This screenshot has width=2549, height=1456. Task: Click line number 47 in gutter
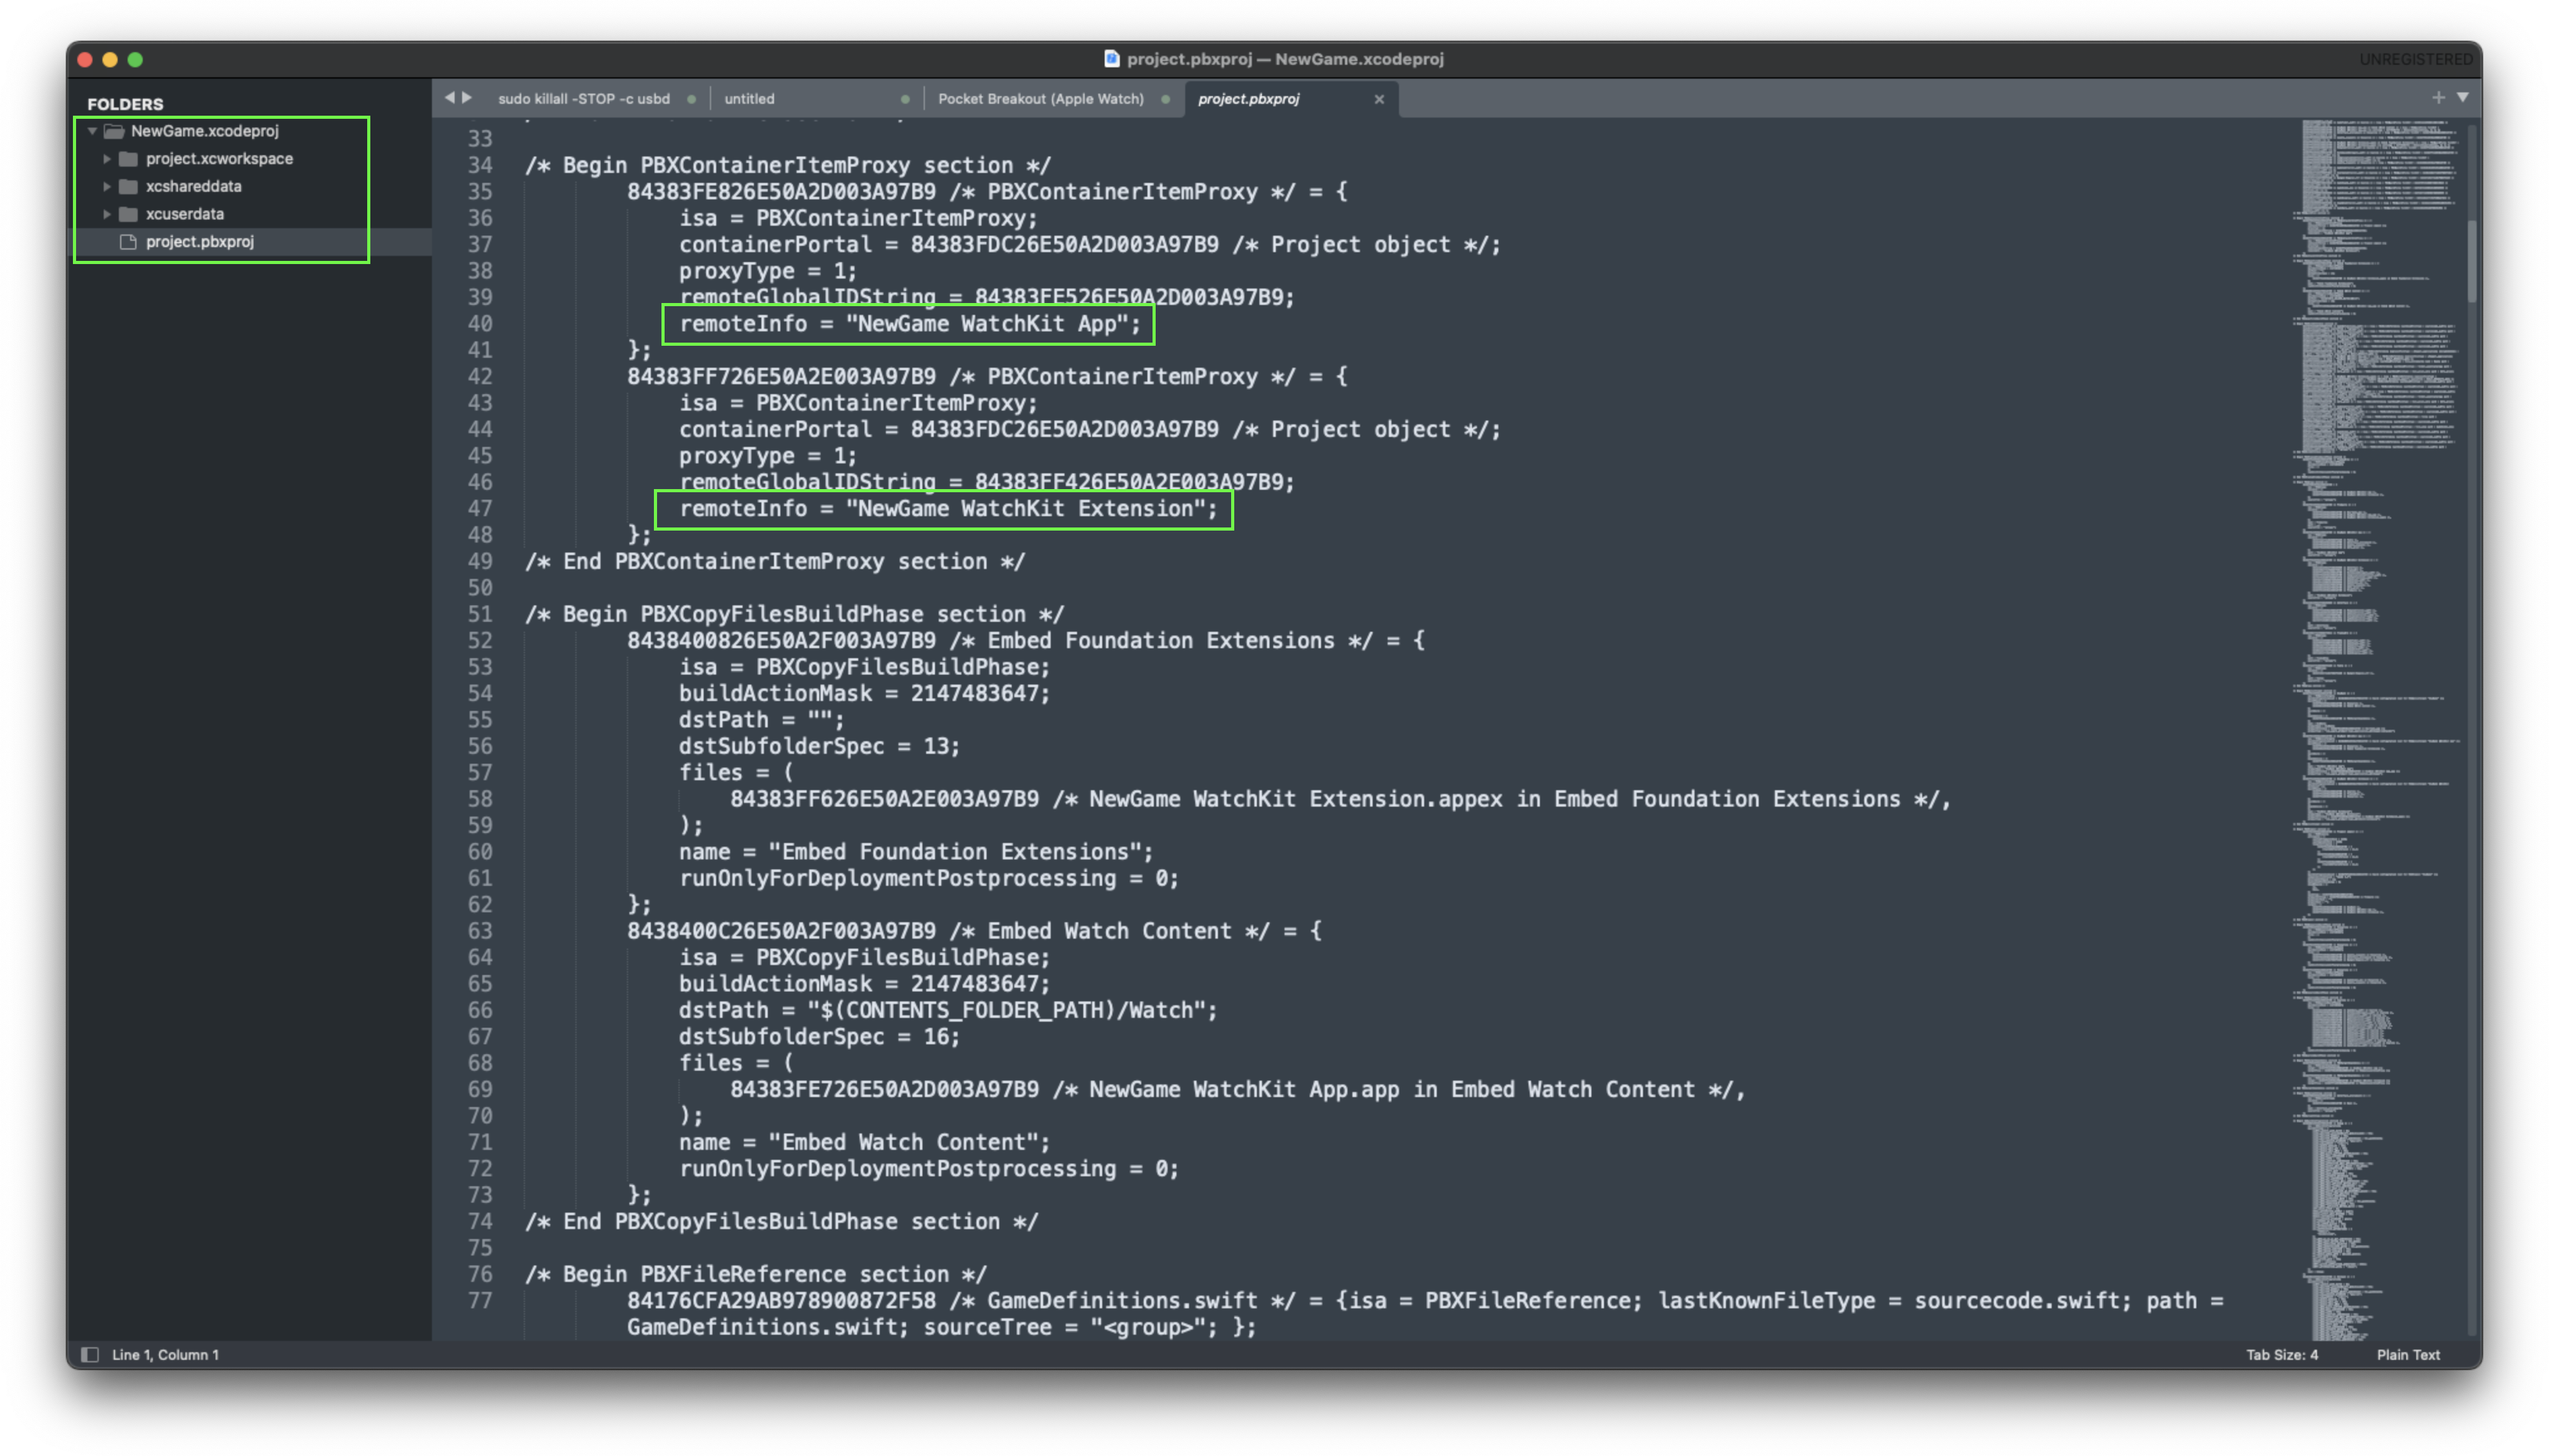(x=480, y=509)
